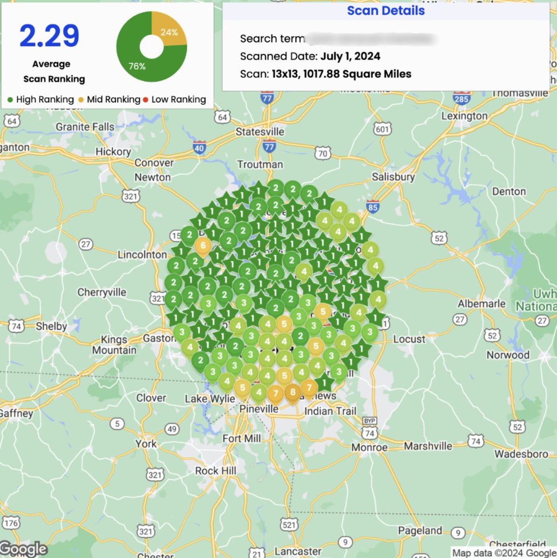Click the 2.29 average scan ranking value

pyautogui.click(x=49, y=36)
